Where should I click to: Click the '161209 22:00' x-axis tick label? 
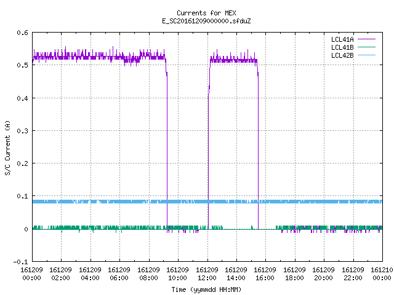coord(353,274)
